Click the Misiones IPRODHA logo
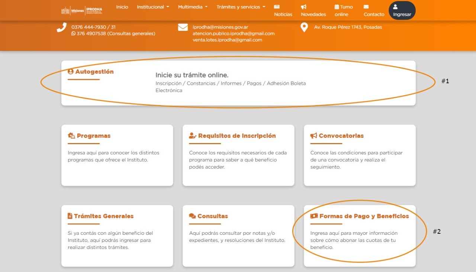476x272 pixels. tap(82, 10)
